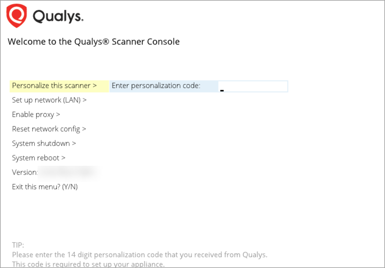Select Exit this menu? (Y/N)

pyautogui.click(x=45, y=187)
